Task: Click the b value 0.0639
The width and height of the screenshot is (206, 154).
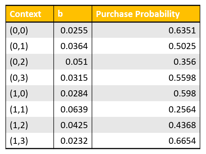Action: coord(74,109)
